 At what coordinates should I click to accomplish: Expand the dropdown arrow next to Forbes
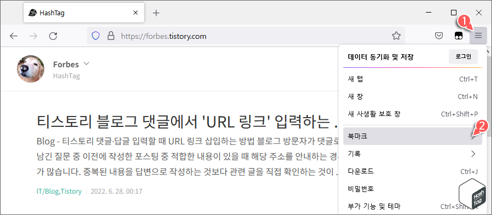[86, 64]
